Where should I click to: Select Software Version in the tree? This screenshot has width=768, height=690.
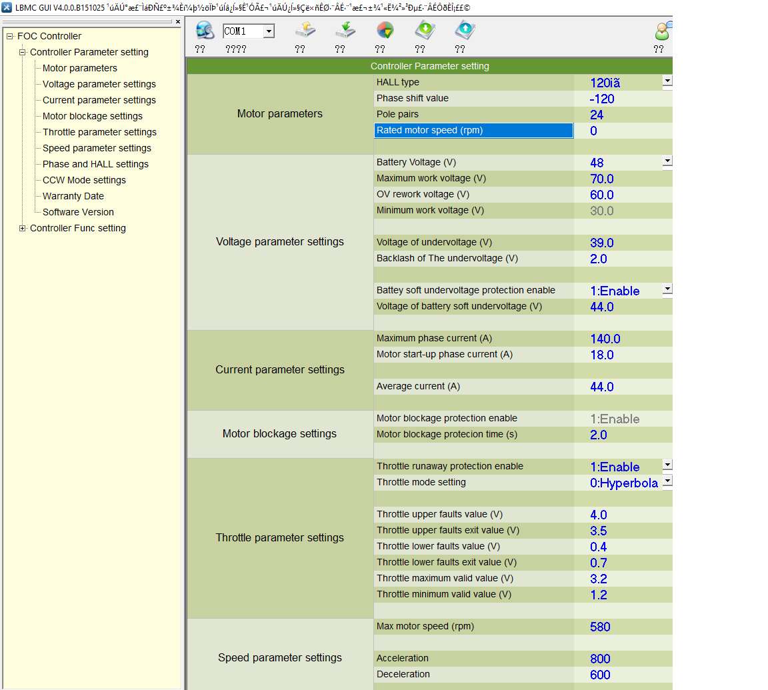pos(78,212)
